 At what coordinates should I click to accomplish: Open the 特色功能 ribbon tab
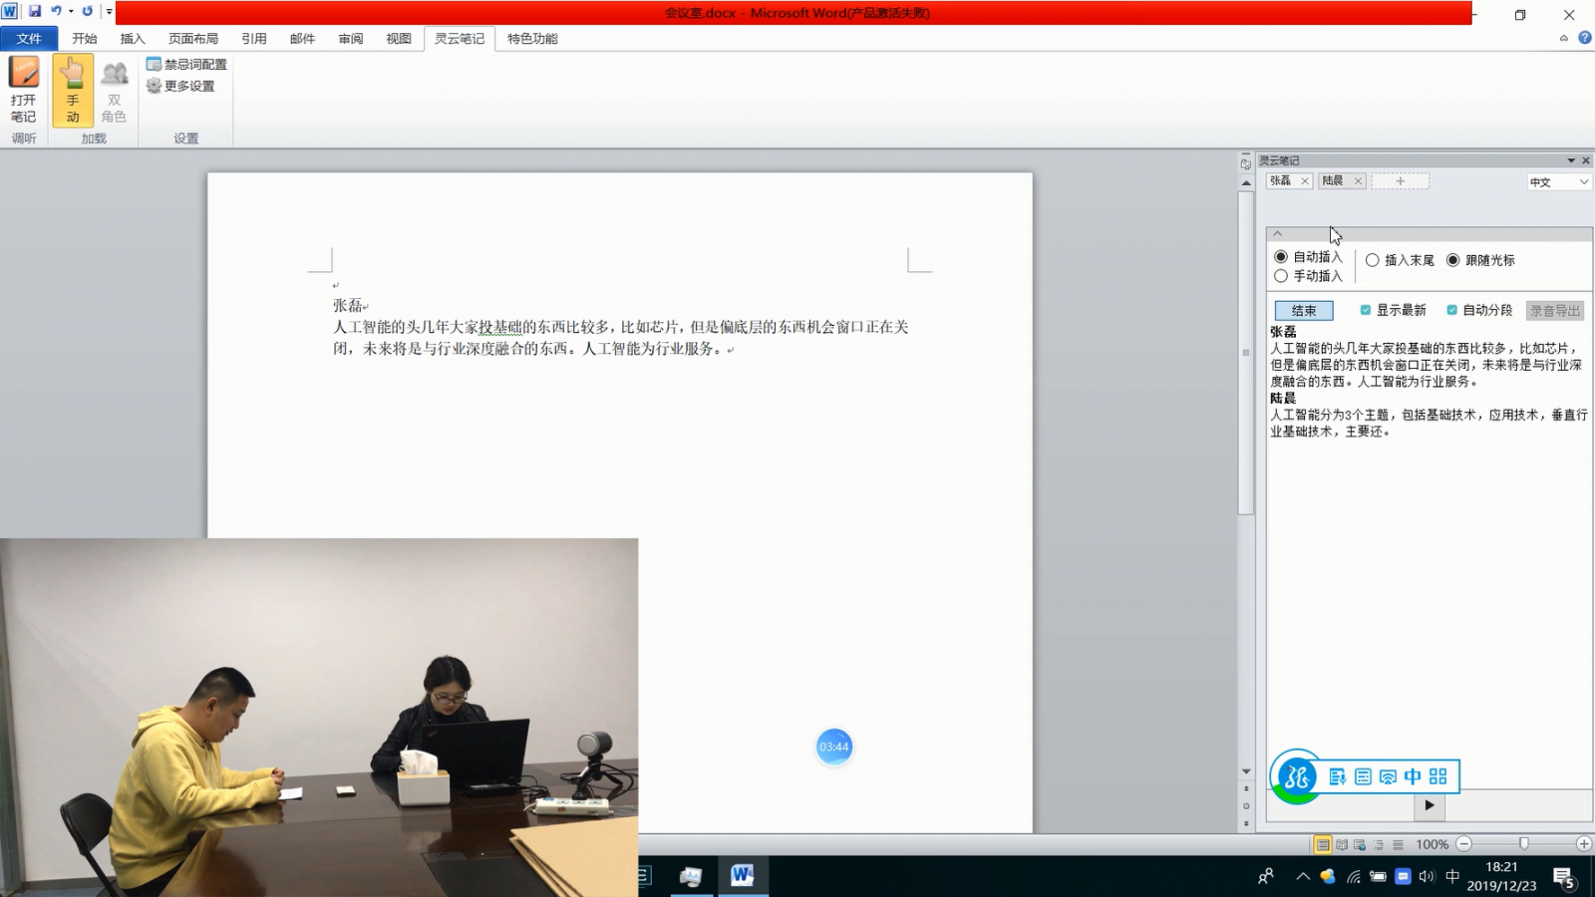(x=532, y=38)
